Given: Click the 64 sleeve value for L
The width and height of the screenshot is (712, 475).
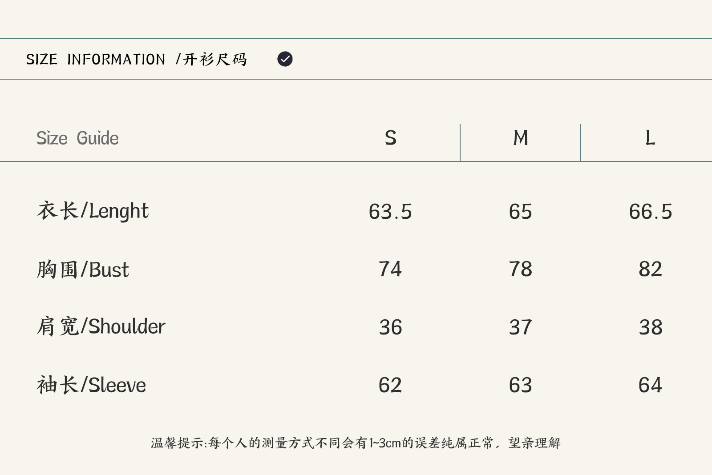Looking at the screenshot, I should pos(650,385).
